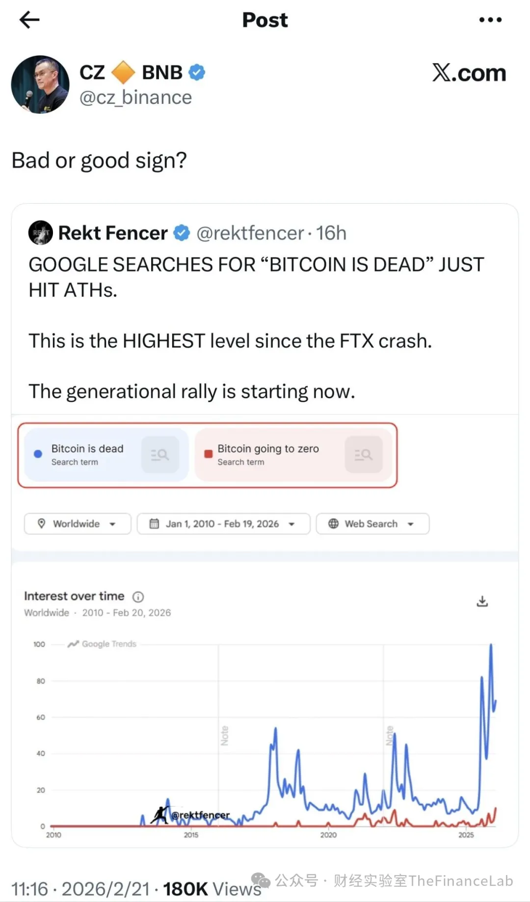The height and width of the screenshot is (902, 530).
Task: Click the Interest over time info icon
Action: (x=138, y=597)
